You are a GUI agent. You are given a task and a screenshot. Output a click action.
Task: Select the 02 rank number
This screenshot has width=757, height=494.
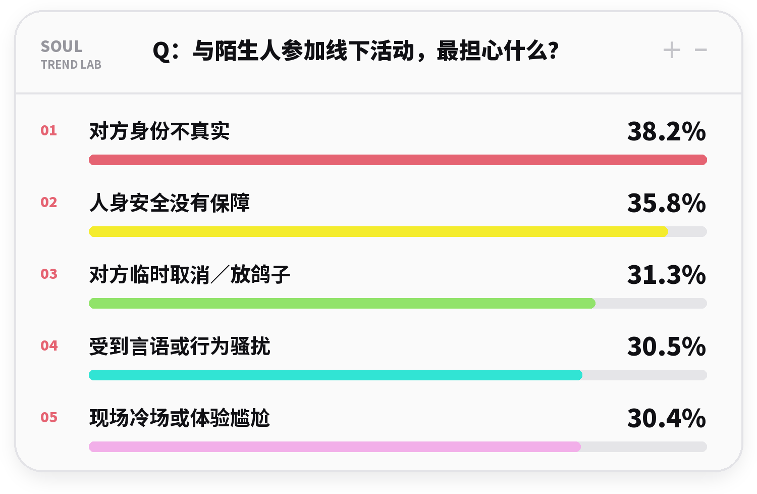click(x=49, y=202)
